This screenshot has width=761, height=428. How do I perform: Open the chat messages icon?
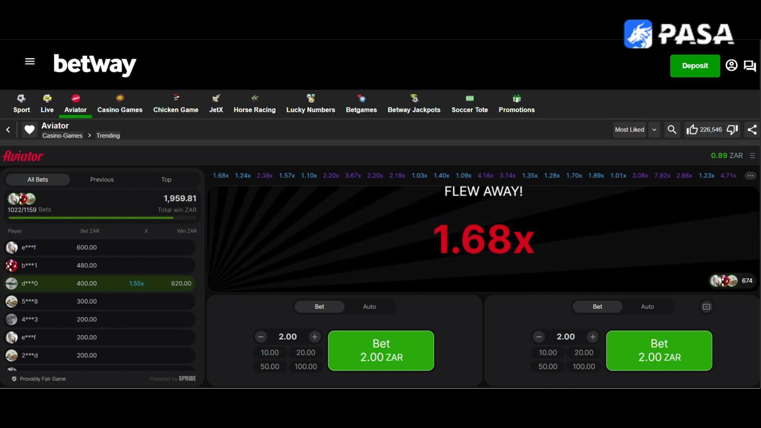point(750,66)
